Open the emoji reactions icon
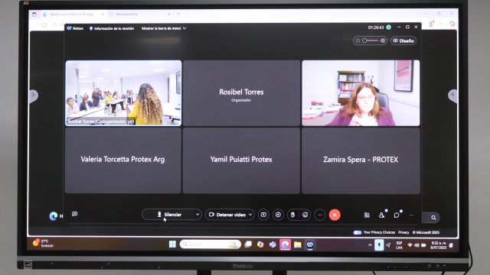Image resolution: width=490 pixels, height=275 pixels. (305, 215)
